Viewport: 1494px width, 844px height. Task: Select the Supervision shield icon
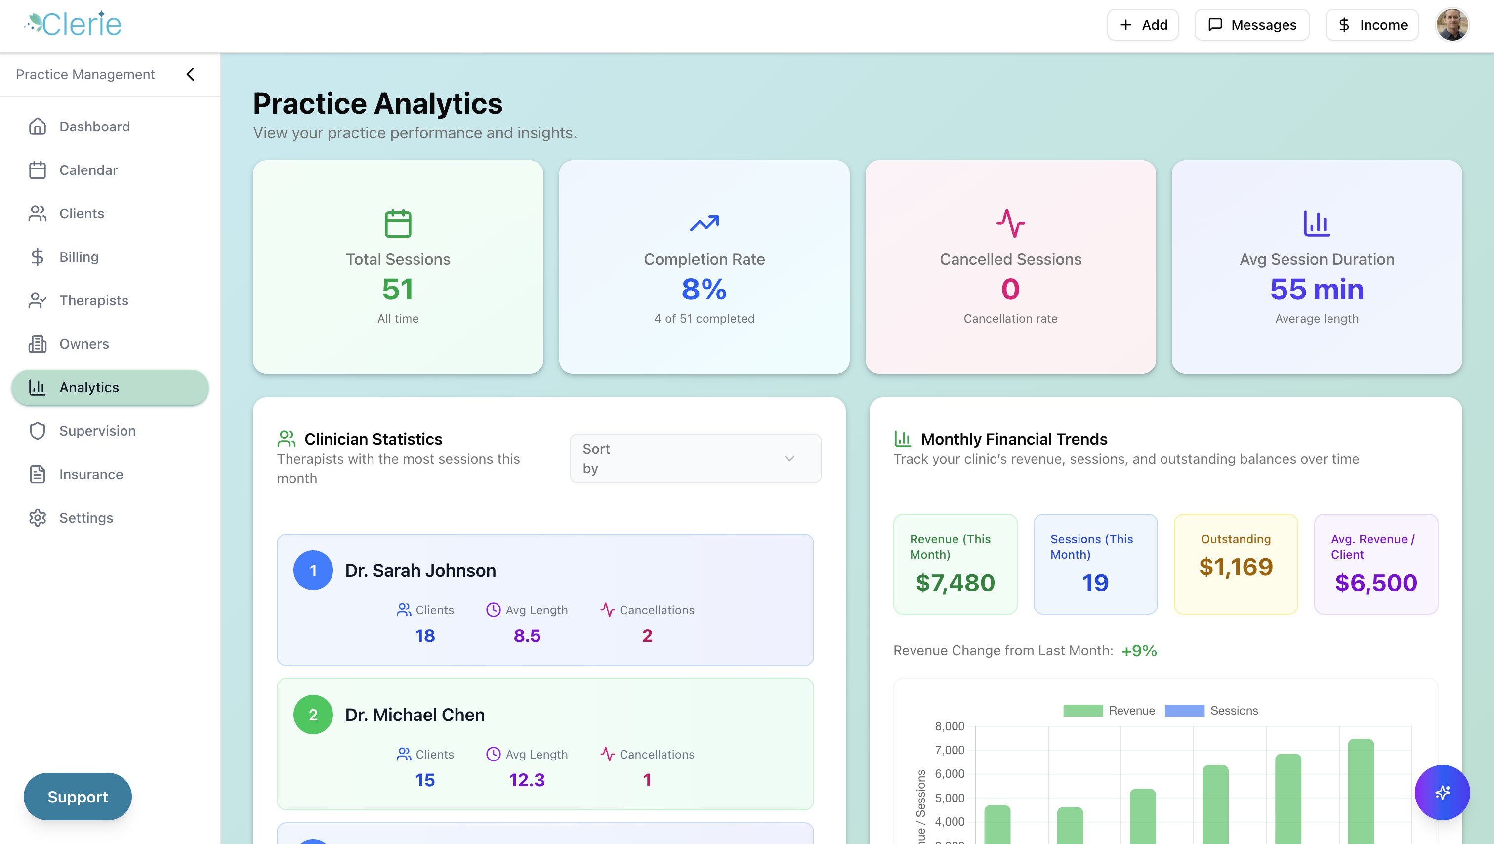[38, 431]
